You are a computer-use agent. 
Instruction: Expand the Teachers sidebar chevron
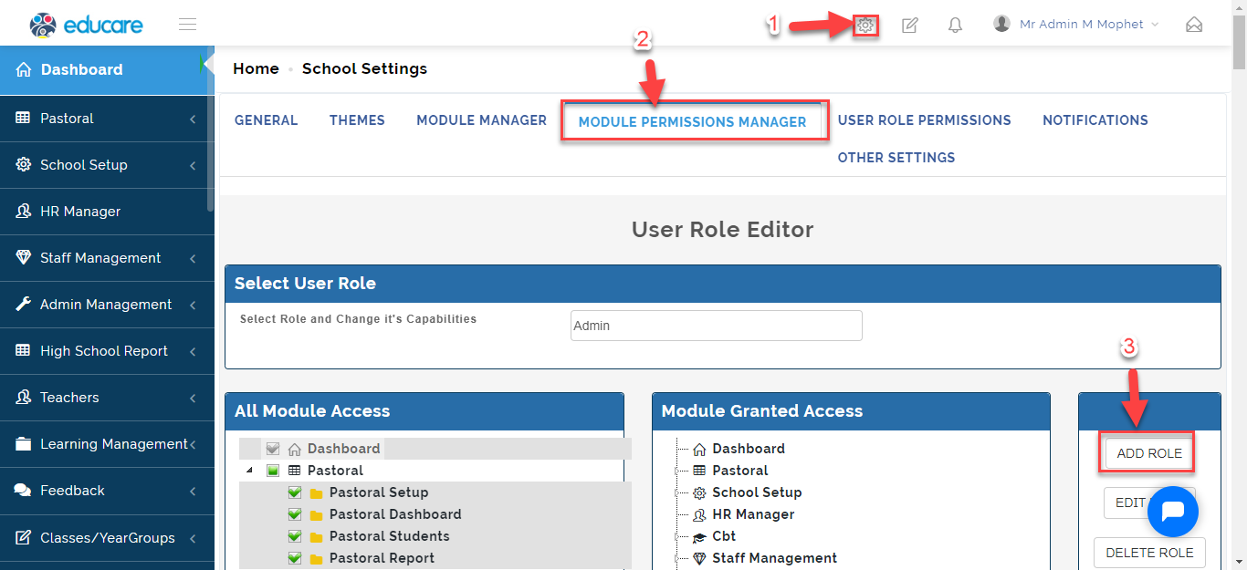tap(193, 398)
